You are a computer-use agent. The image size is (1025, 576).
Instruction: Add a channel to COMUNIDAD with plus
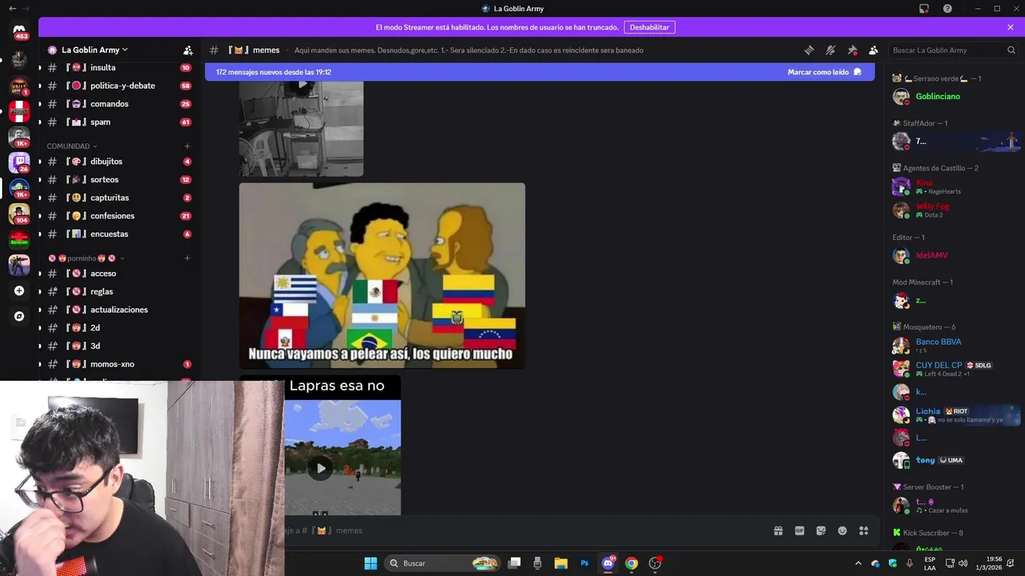[187, 146]
